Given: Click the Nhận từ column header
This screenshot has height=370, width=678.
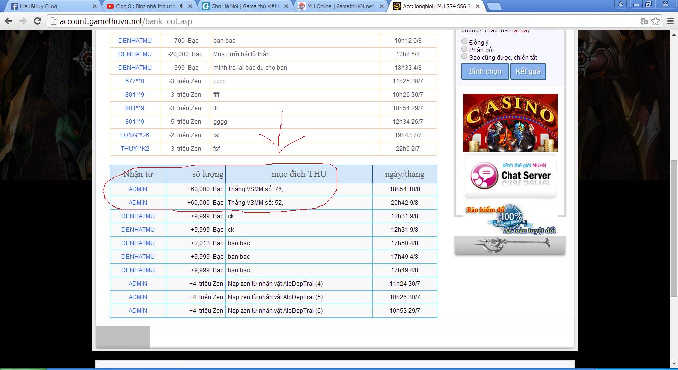Looking at the screenshot, I should (x=138, y=174).
